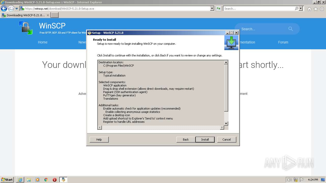
Task: Click the right arrow of the horizontal scrollbar
Action: click(222, 127)
